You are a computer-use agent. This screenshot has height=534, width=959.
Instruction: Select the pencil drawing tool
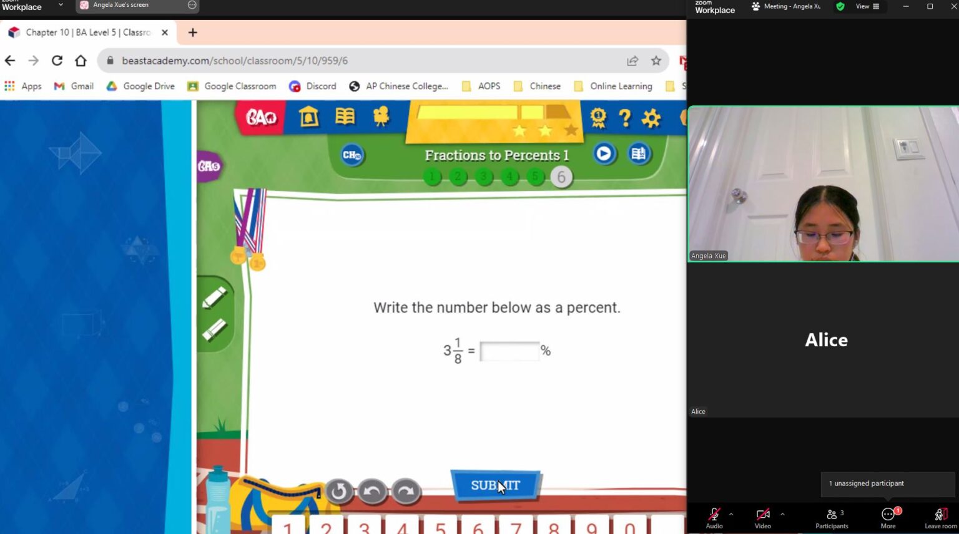coord(214,298)
